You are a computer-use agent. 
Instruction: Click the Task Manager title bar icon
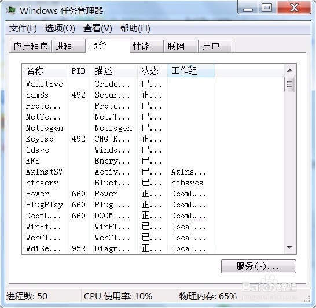pyautogui.click(x=11, y=10)
